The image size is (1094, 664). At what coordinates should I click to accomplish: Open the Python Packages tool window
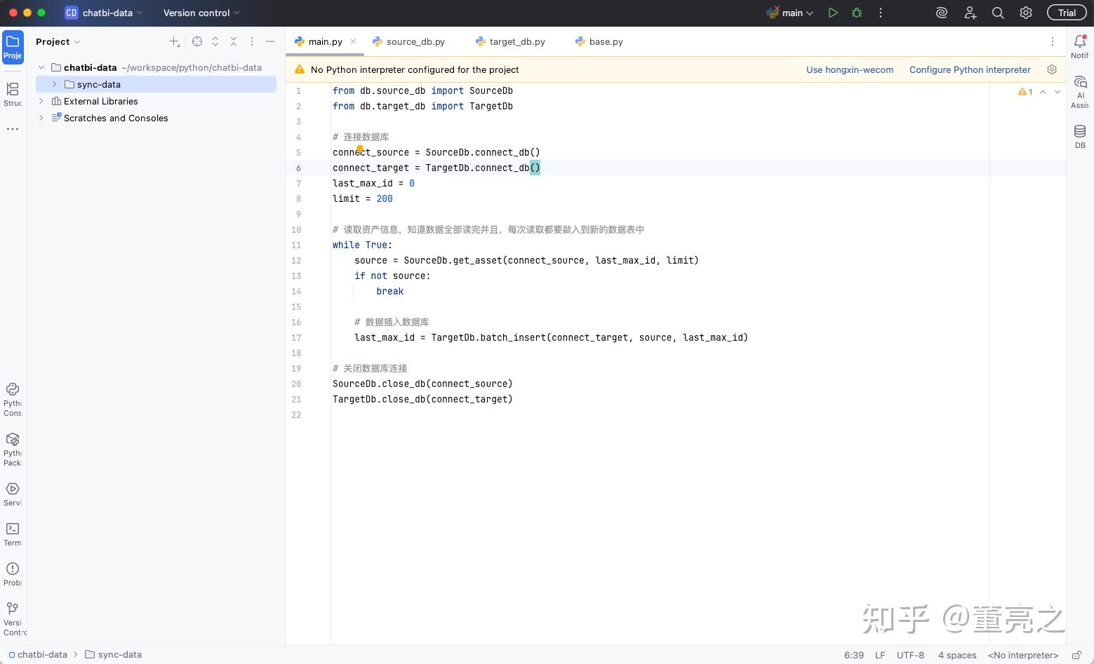point(13,449)
